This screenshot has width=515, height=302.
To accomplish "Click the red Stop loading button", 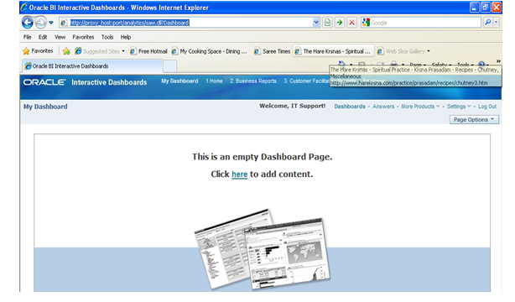I will click(x=351, y=23).
